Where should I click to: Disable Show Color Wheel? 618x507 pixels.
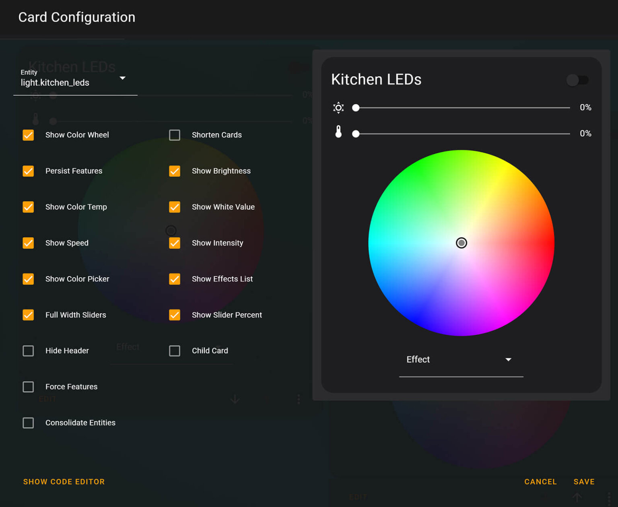point(28,135)
